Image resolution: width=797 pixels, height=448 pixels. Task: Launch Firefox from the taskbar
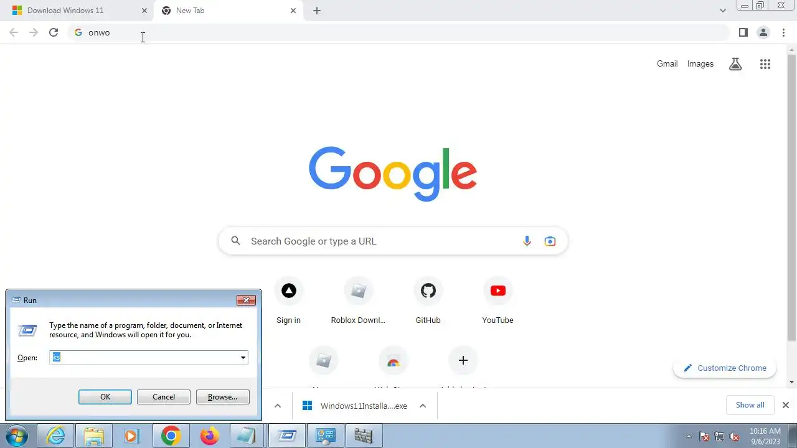(x=209, y=436)
